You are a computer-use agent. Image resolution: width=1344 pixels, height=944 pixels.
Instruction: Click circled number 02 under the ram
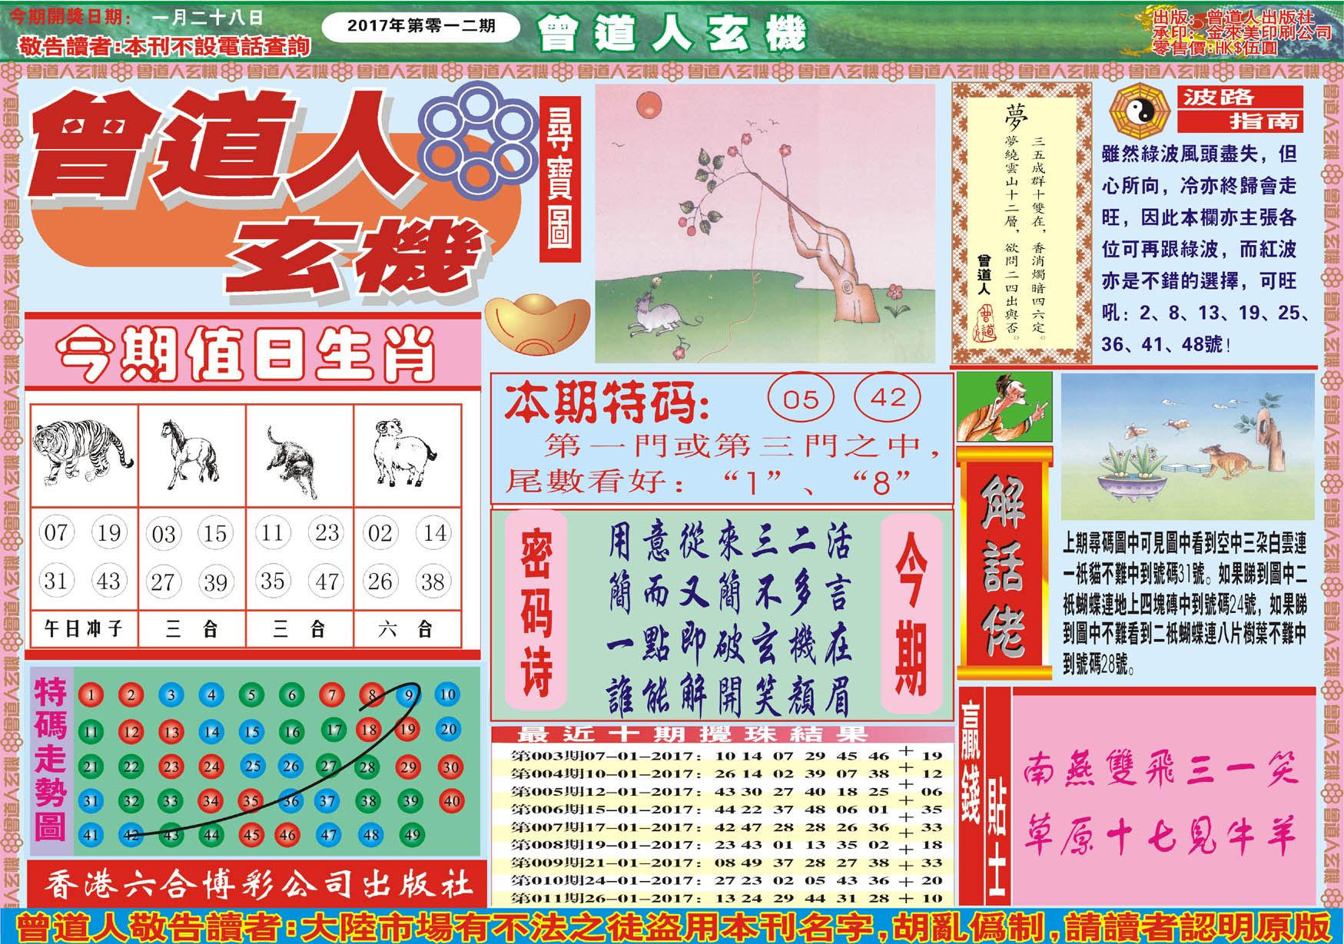pos(380,533)
